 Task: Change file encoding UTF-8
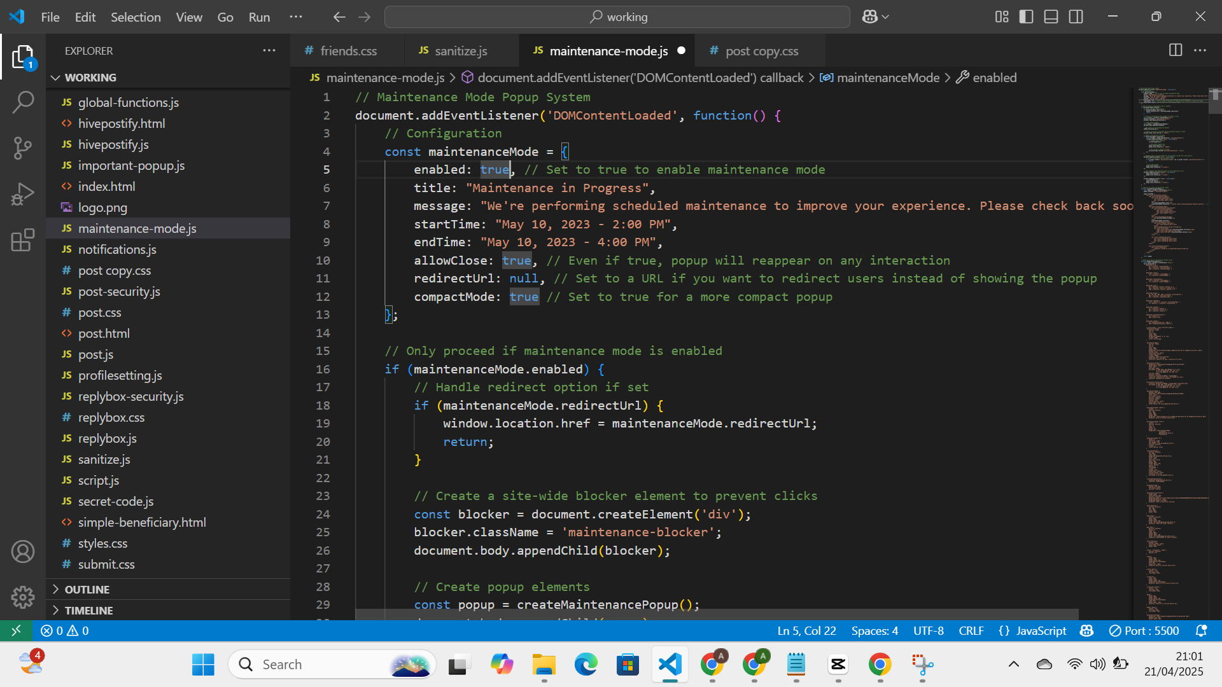[929, 630]
